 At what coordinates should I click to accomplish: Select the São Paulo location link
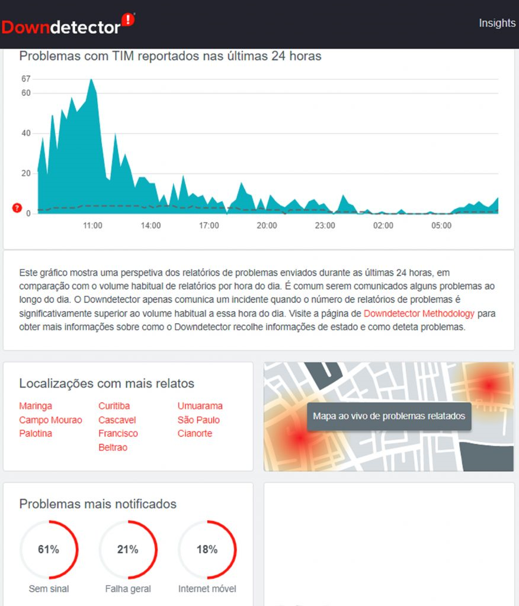[198, 420]
